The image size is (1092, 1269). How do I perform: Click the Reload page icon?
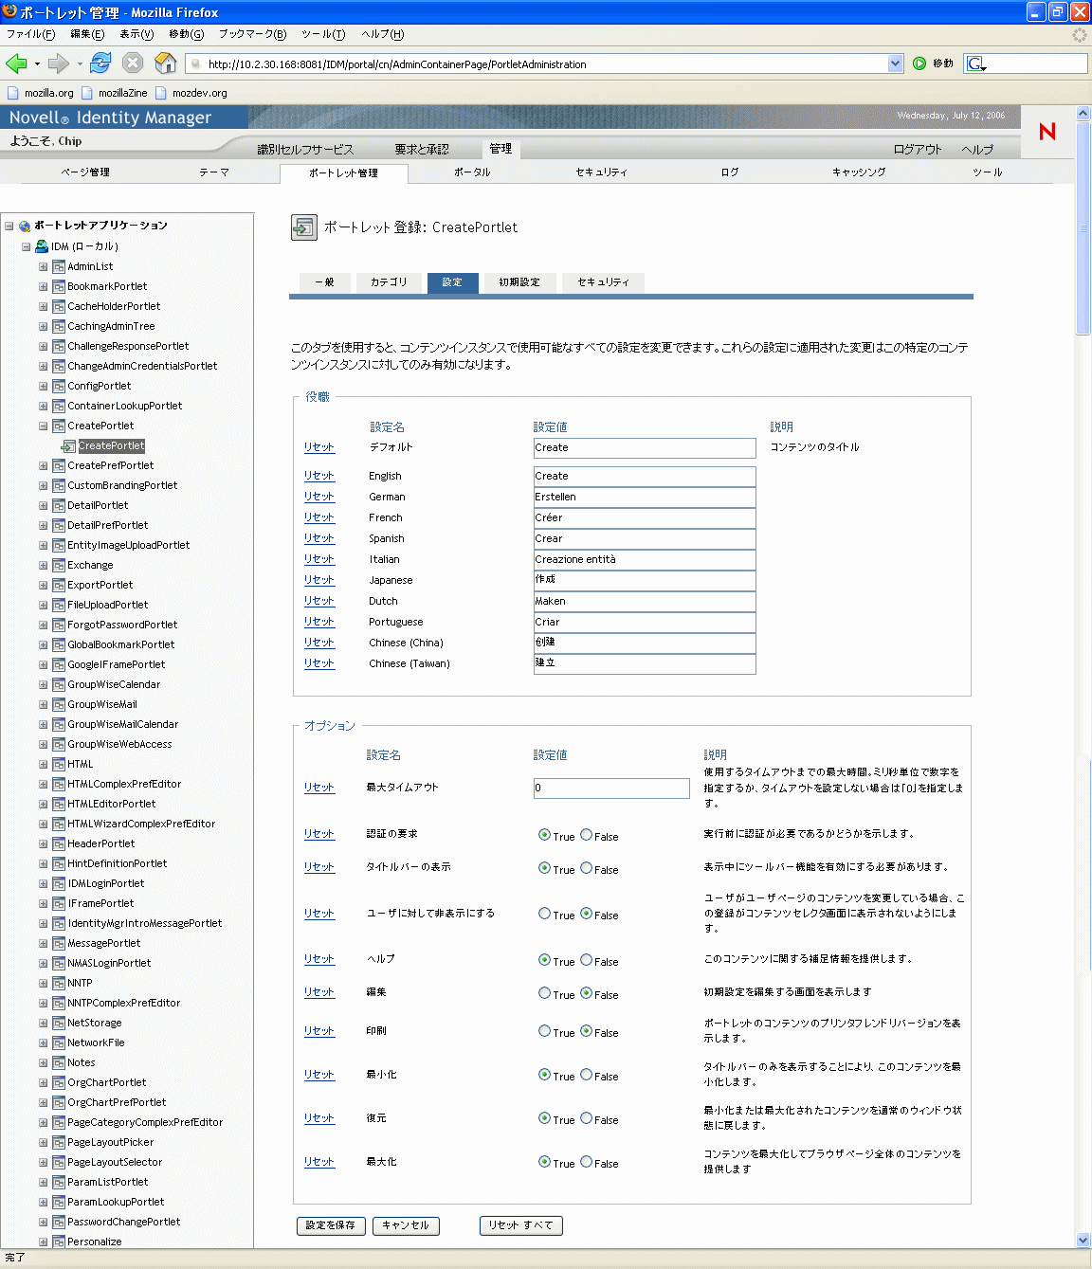point(100,63)
